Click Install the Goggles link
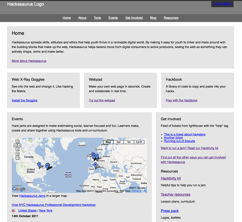This screenshot has width=242, height=222. tap(25, 100)
